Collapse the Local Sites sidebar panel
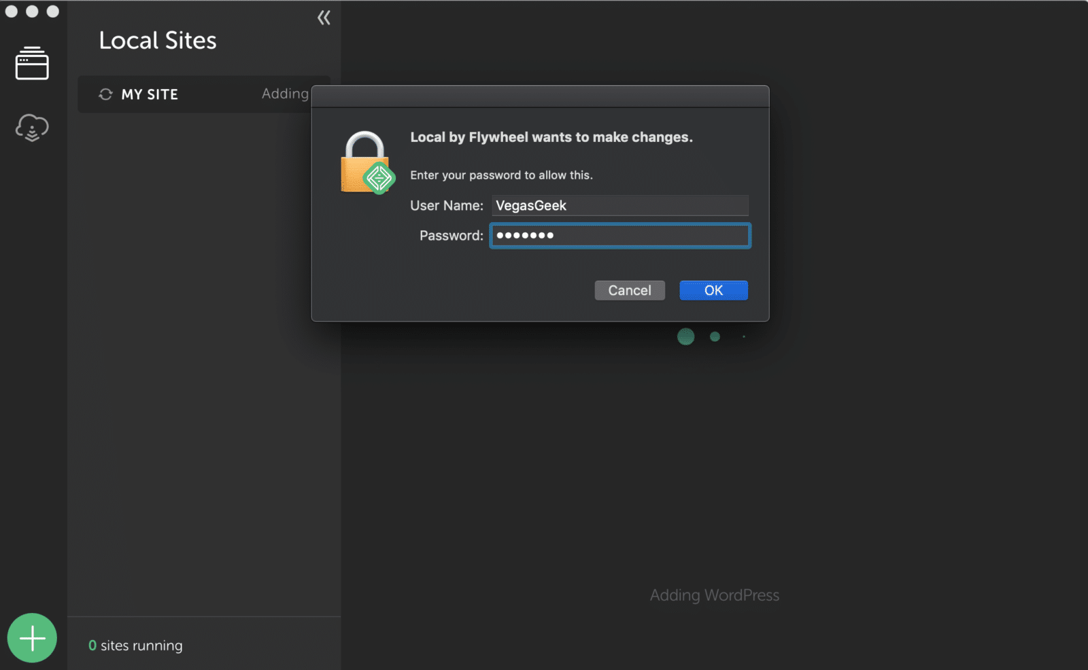Viewport: 1088px width, 670px height. coord(324,18)
